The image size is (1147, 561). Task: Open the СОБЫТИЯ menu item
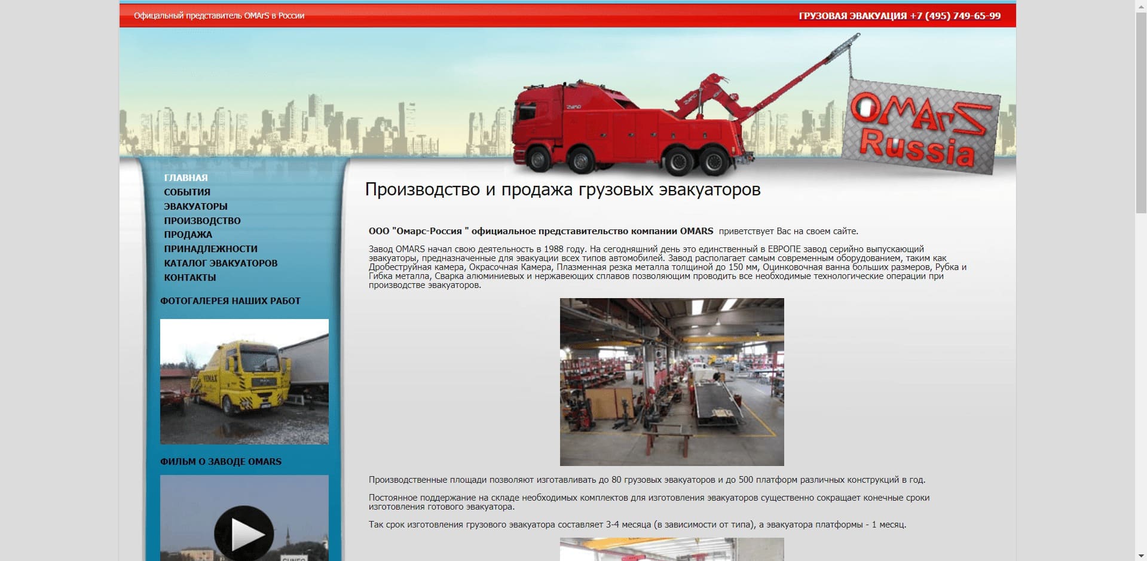[x=187, y=192]
